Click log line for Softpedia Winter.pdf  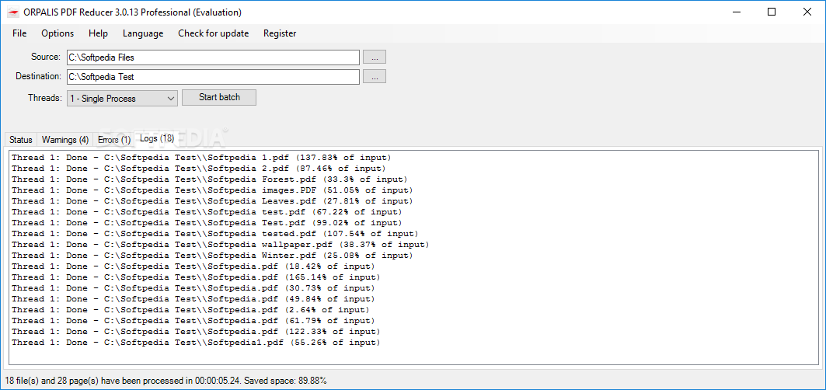(212, 256)
